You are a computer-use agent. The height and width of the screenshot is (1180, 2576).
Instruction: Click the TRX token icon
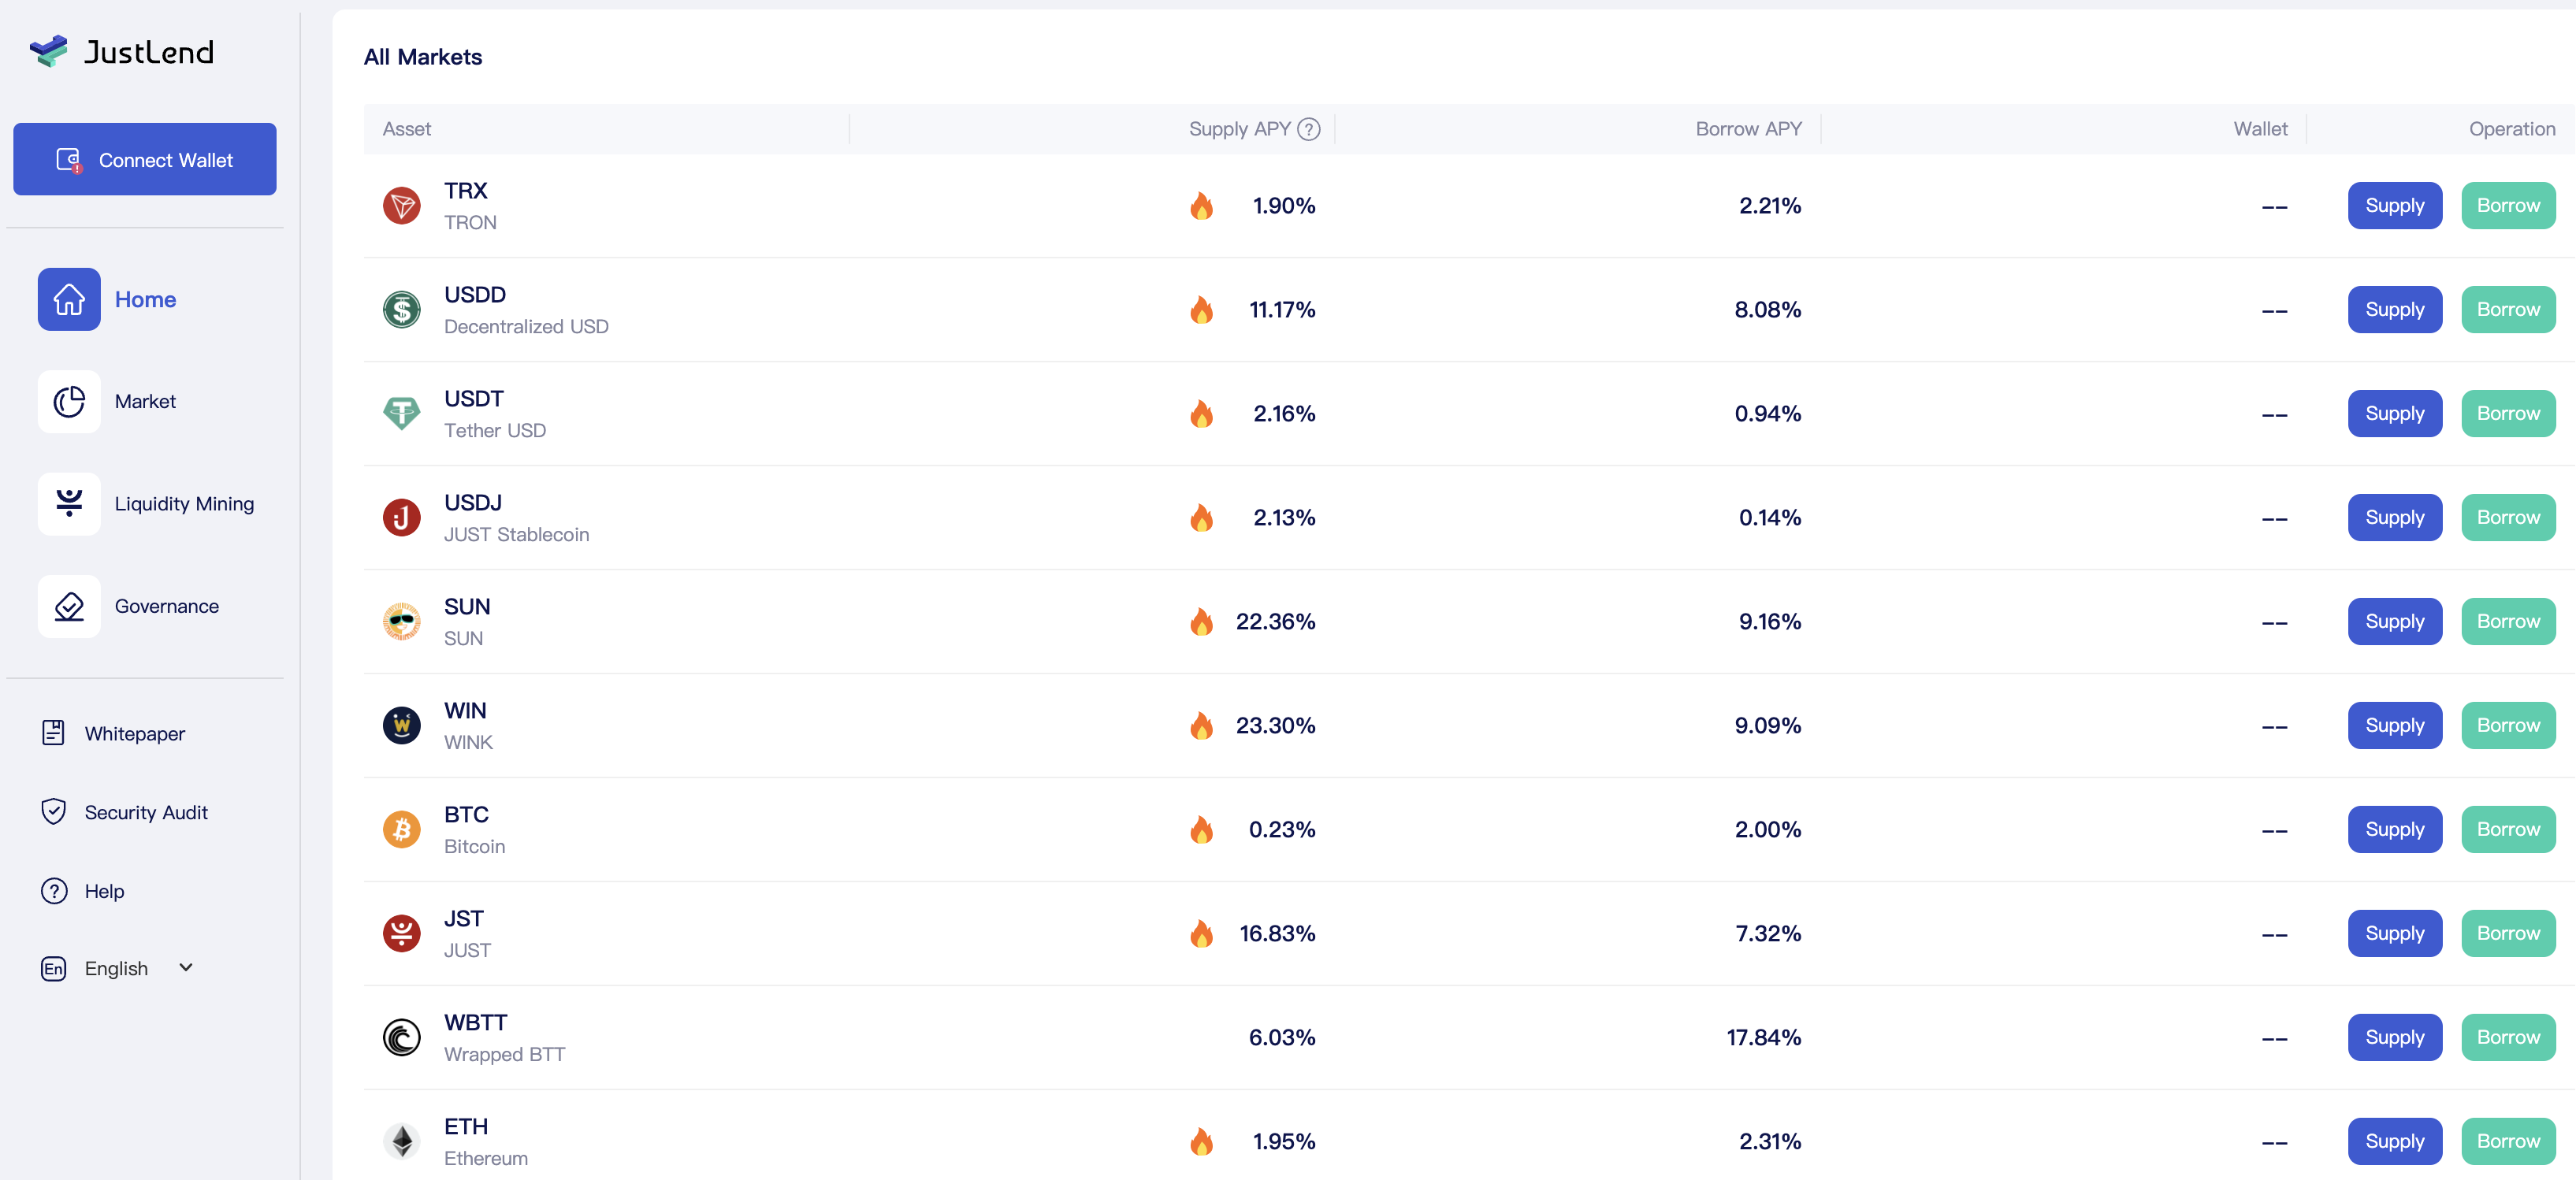click(402, 206)
